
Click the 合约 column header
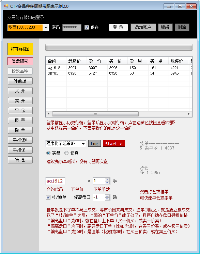[x=56, y=61]
